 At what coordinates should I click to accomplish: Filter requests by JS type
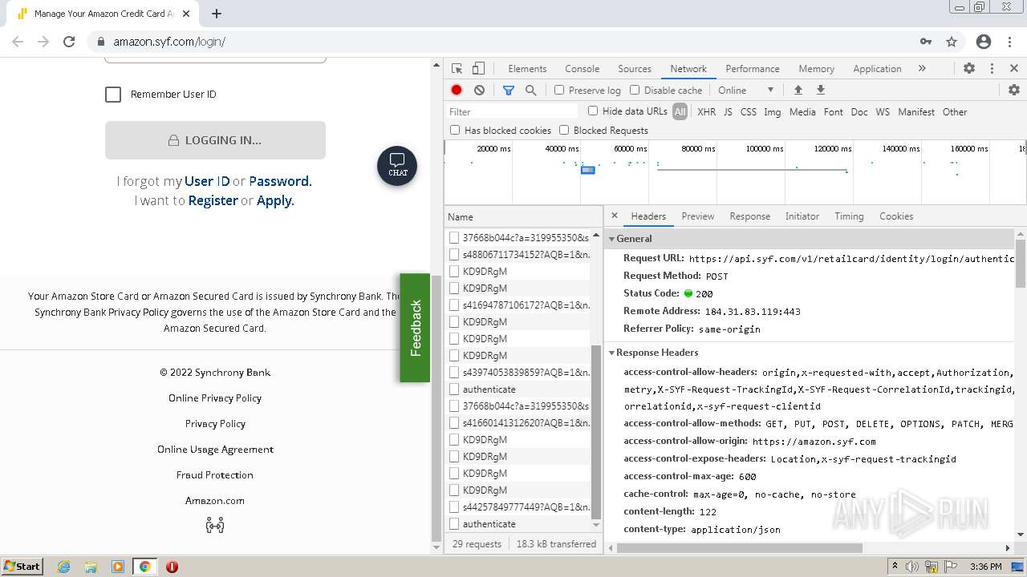pos(728,112)
